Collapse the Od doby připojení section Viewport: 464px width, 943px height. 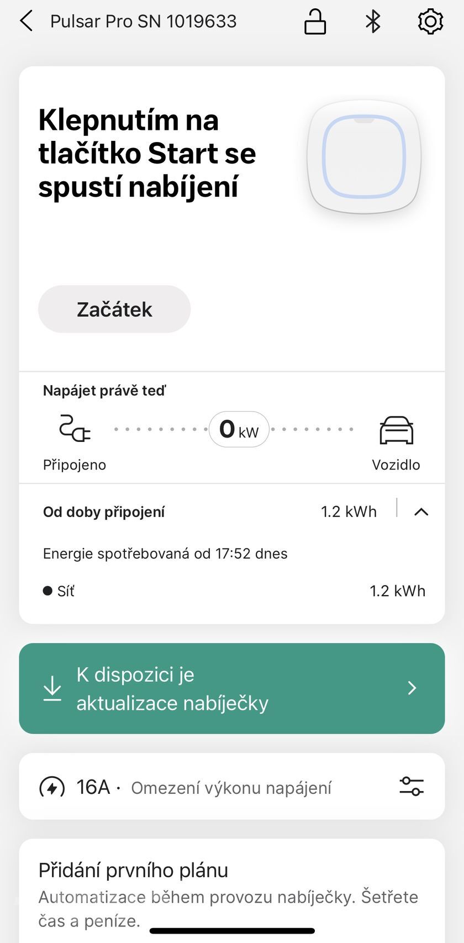click(421, 512)
